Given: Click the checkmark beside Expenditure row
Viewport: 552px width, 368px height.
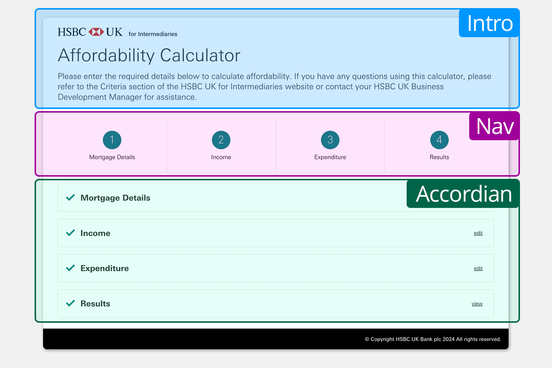Looking at the screenshot, I should pyautogui.click(x=70, y=268).
